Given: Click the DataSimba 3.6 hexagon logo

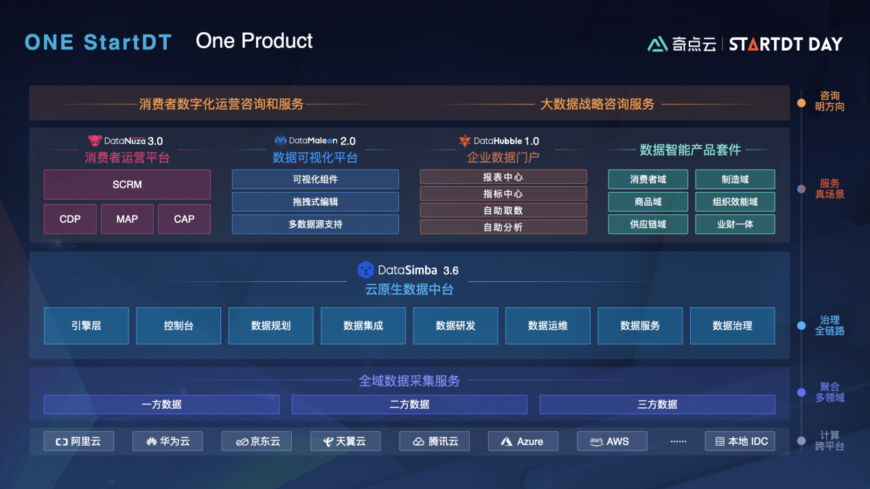Looking at the screenshot, I should tap(366, 270).
